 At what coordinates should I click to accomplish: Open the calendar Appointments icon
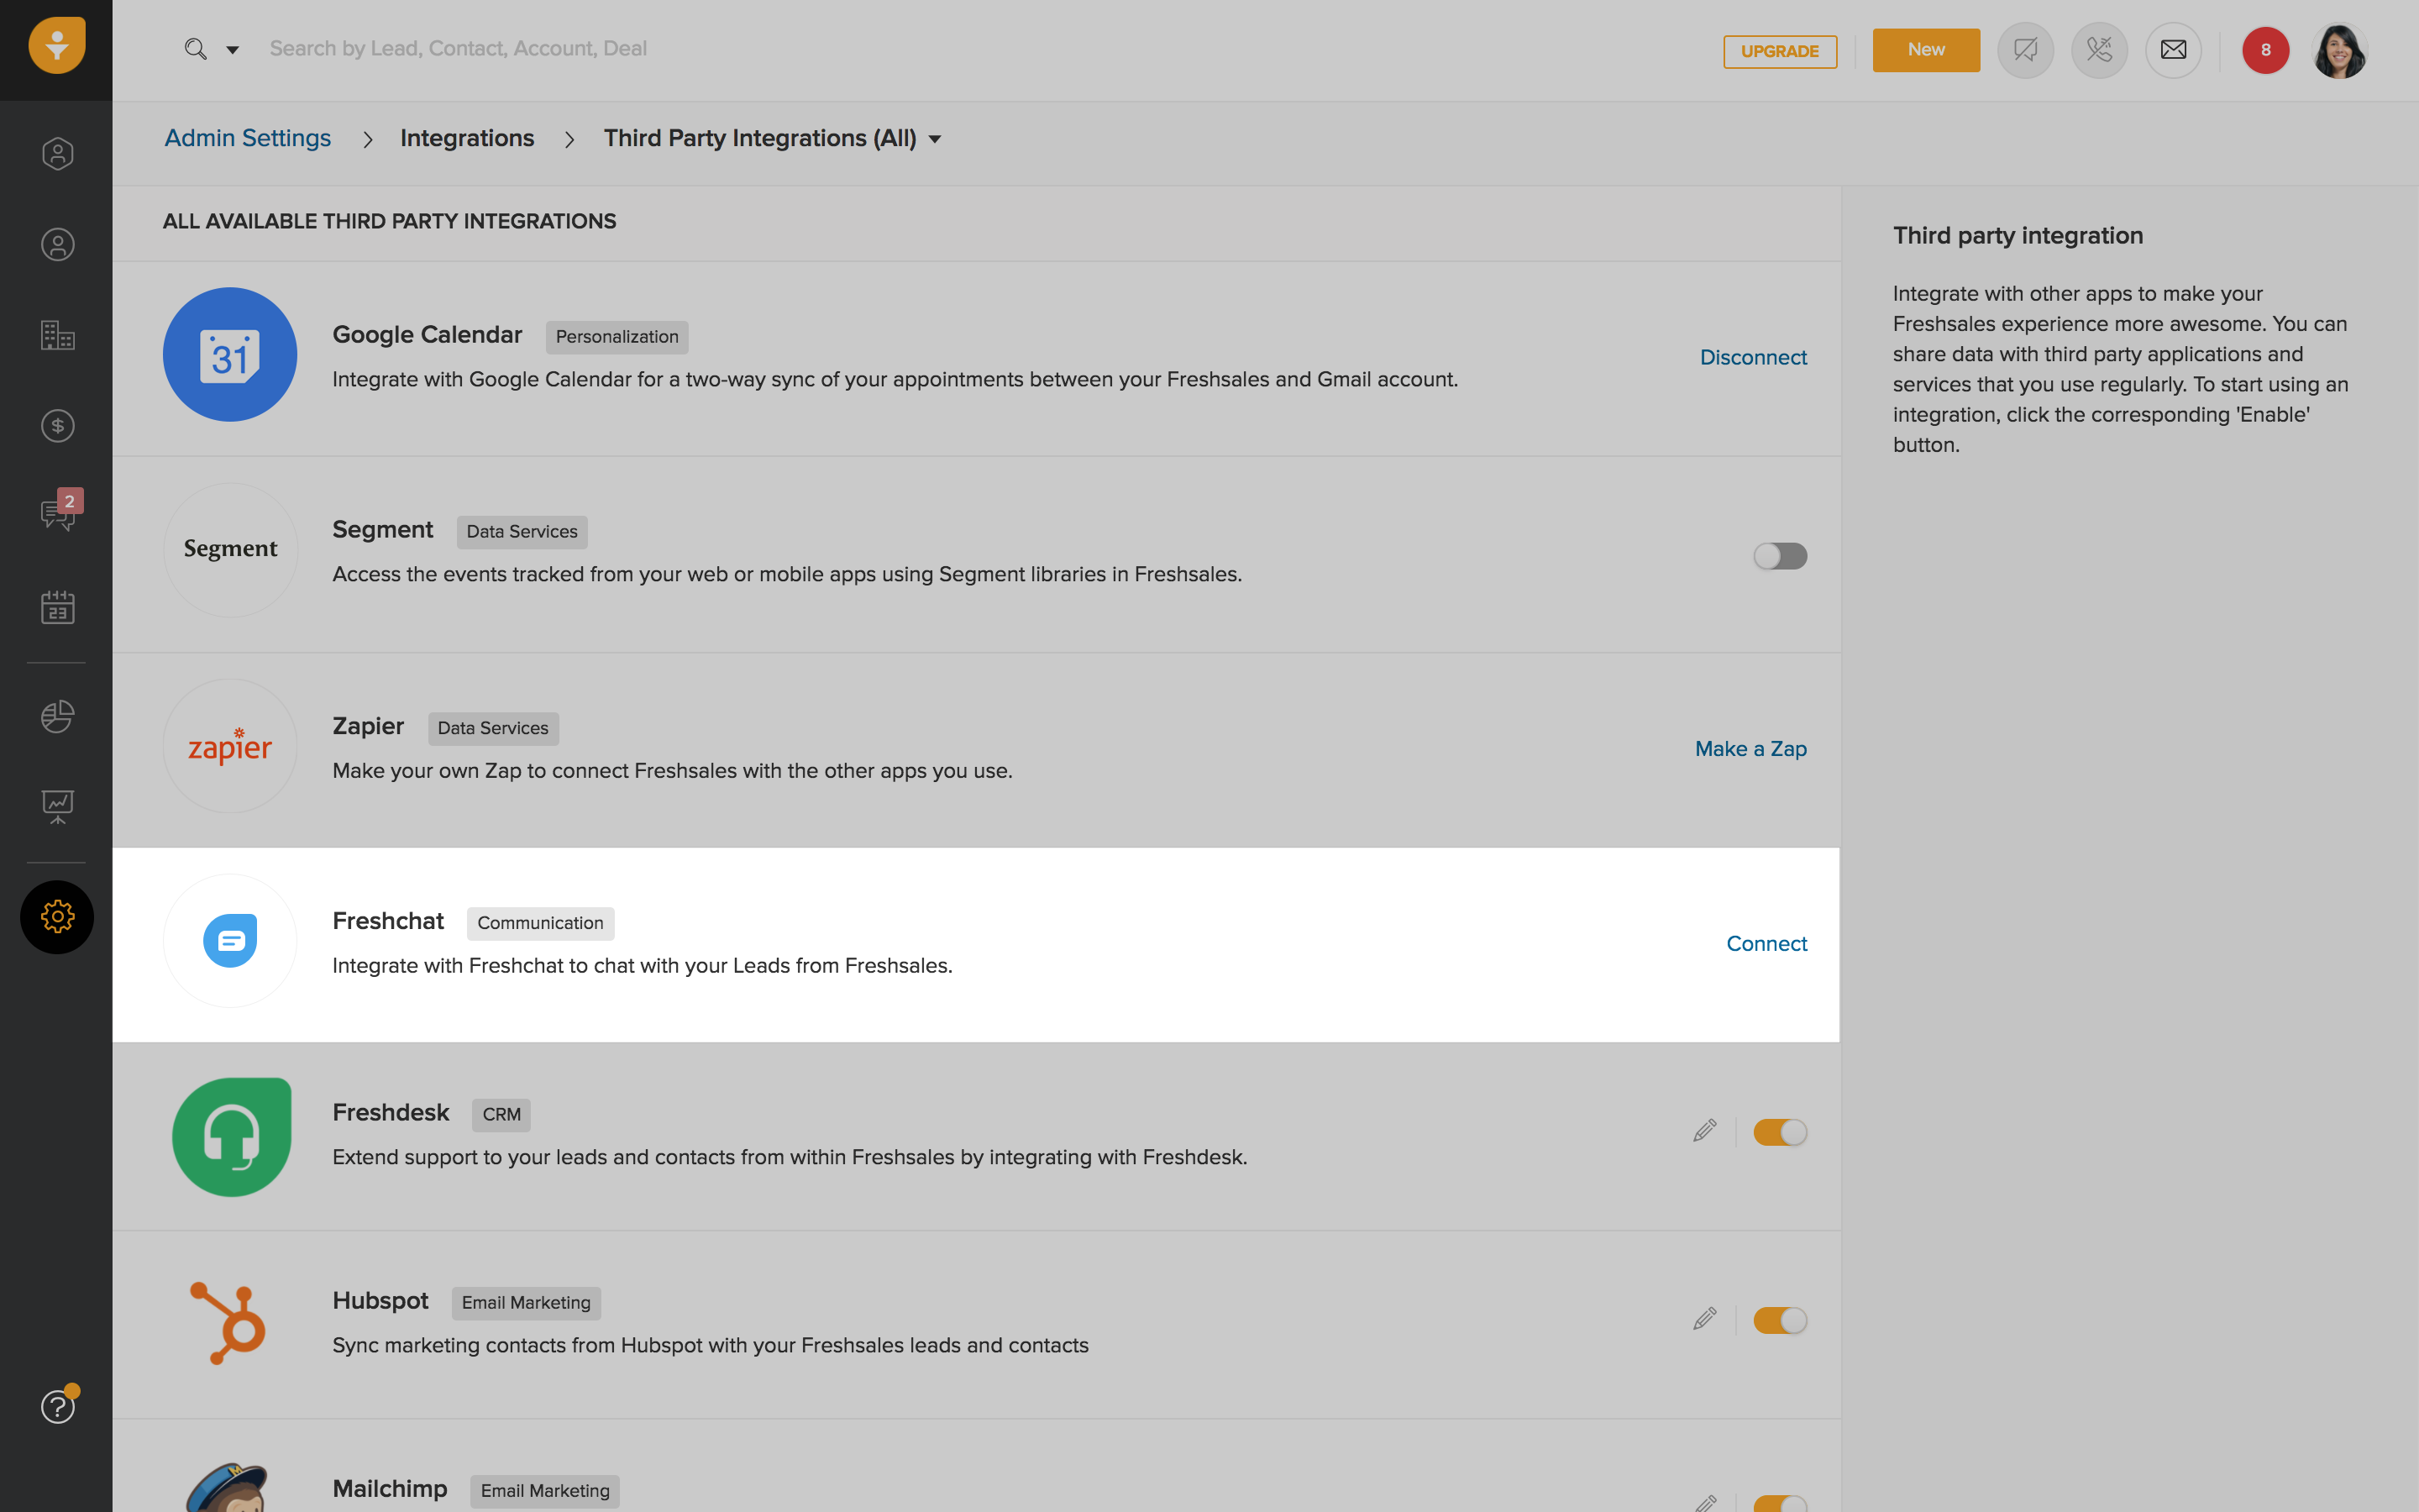(x=57, y=607)
